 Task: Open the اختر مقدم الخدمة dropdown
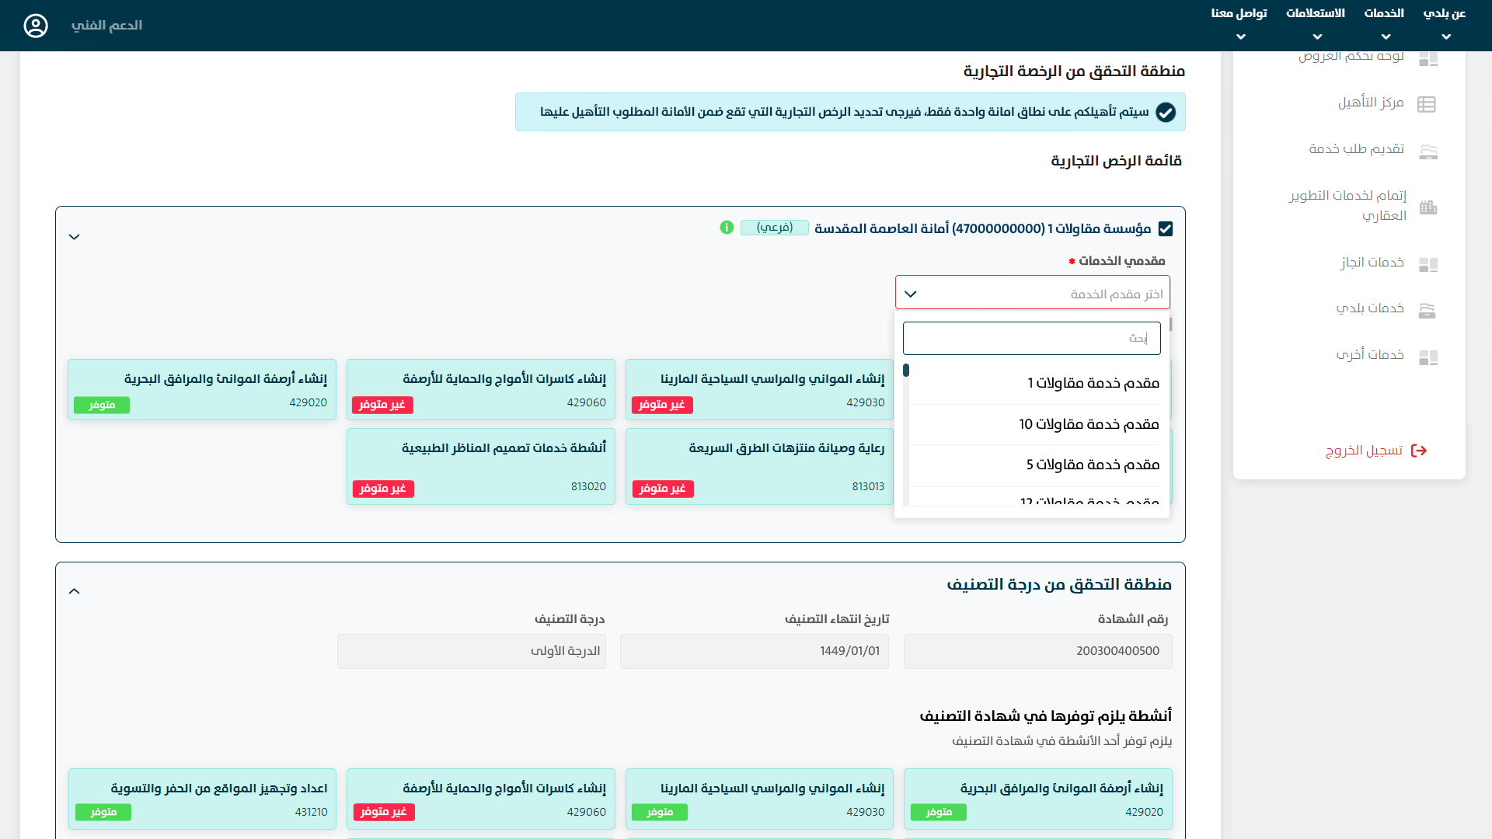[1032, 294]
